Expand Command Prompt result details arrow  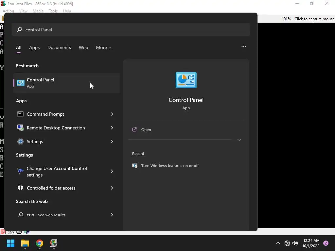112,114
